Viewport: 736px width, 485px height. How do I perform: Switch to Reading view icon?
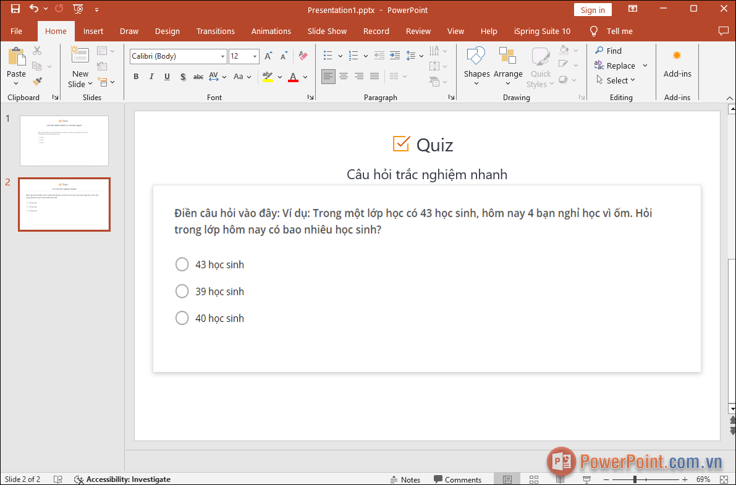click(560, 479)
